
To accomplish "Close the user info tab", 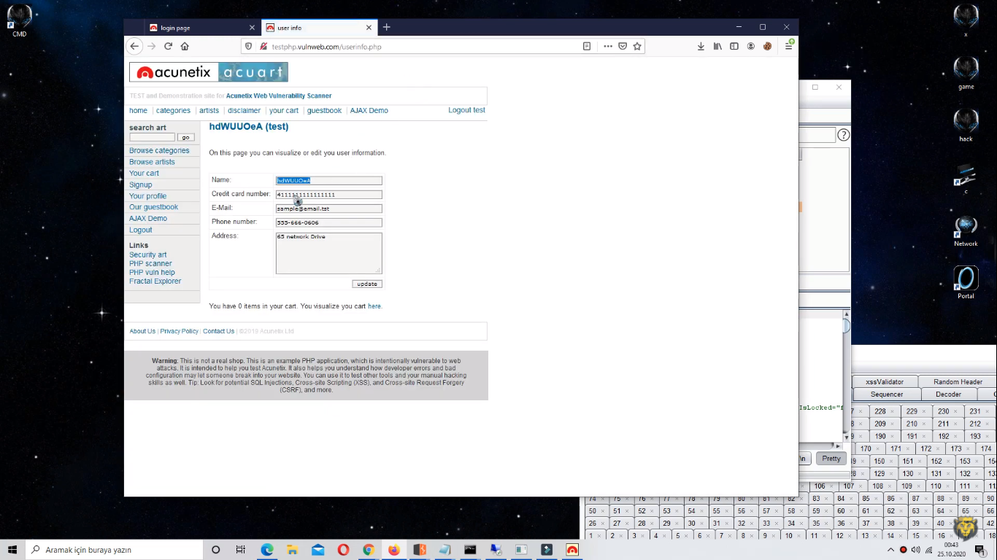I will pos(369,28).
